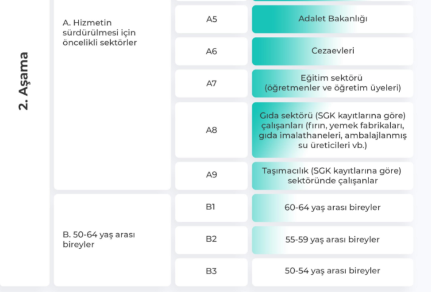Open the 'Taşımacılık' sector box
Viewport: 431px width, 292px height.
tap(333, 175)
